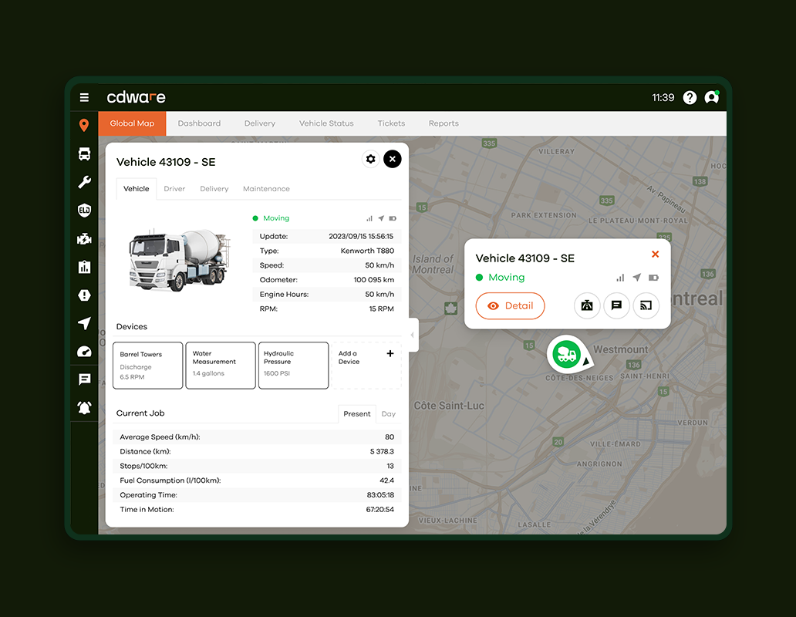Screen dimensions: 796x617
Task: Open the hamburger menu
Action: (84, 97)
